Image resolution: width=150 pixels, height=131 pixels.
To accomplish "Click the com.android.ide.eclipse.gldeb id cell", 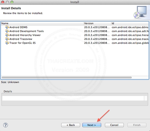I will 130,43.
